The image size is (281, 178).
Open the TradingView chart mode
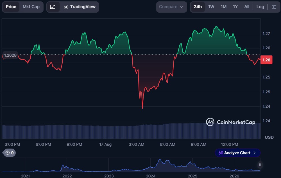[80, 7]
